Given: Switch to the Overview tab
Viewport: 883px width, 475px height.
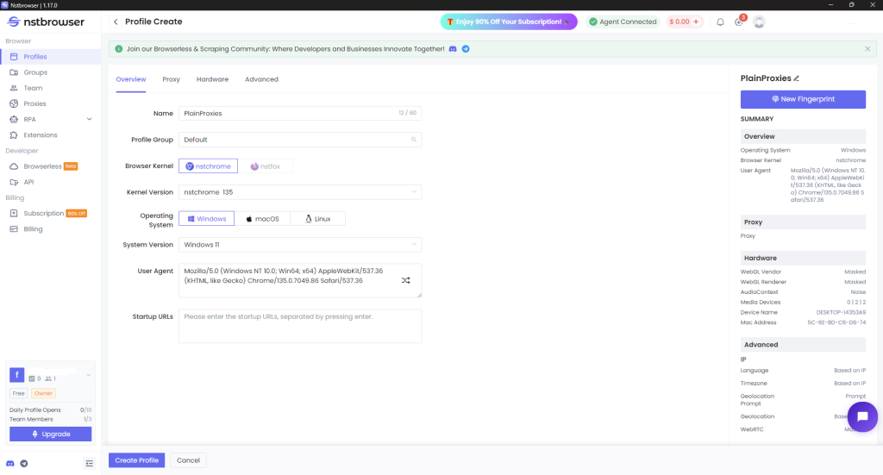Looking at the screenshot, I should pos(131,79).
